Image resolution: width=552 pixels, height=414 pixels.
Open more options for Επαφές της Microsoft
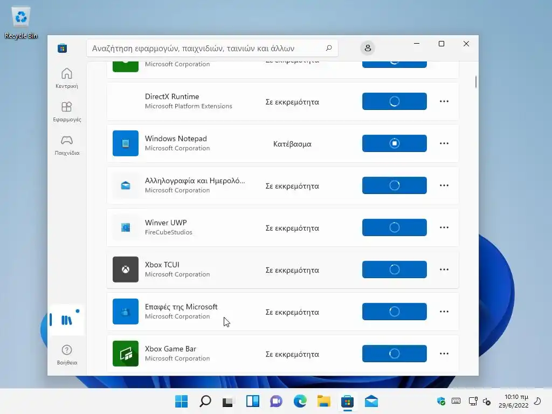[x=444, y=312]
